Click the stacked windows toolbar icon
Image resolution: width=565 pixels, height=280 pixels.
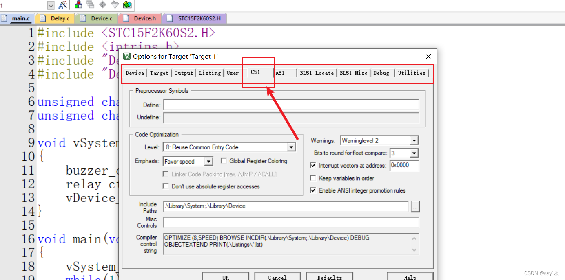coord(91,5)
